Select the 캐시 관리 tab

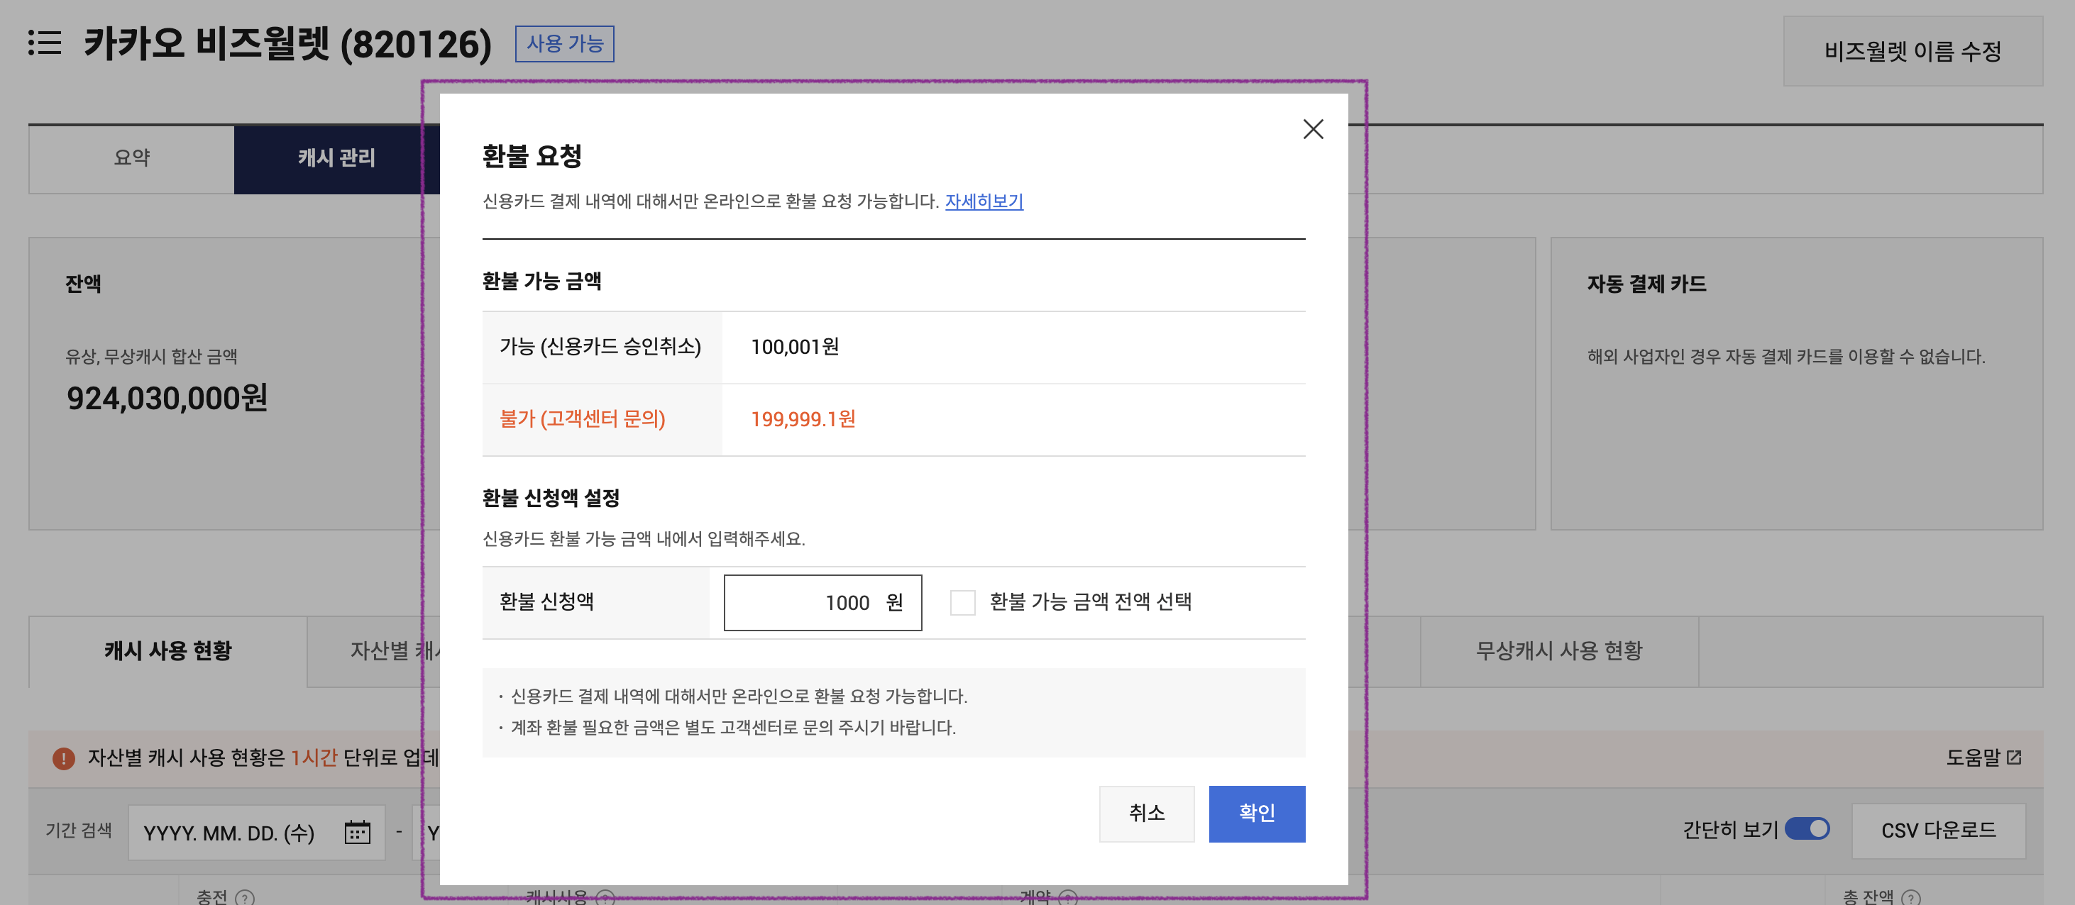pos(336,158)
